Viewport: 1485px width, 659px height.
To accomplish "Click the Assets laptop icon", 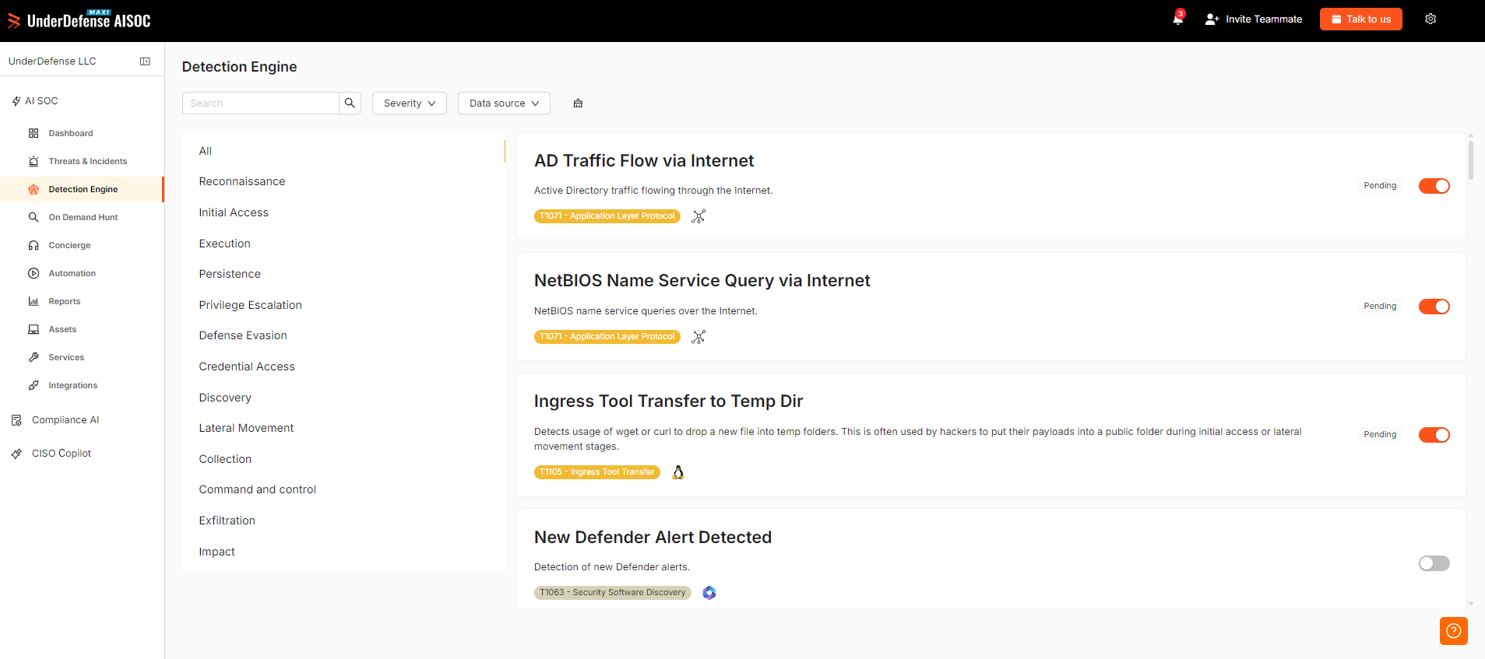I will pyautogui.click(x=33, y=329).
